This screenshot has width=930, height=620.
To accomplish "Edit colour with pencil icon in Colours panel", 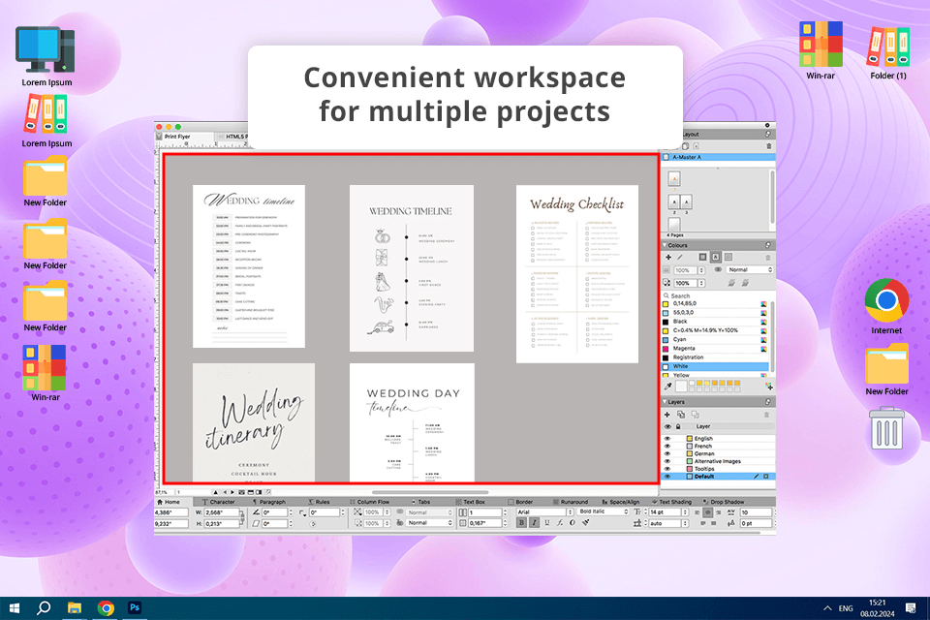I will [x=680, y=257].
